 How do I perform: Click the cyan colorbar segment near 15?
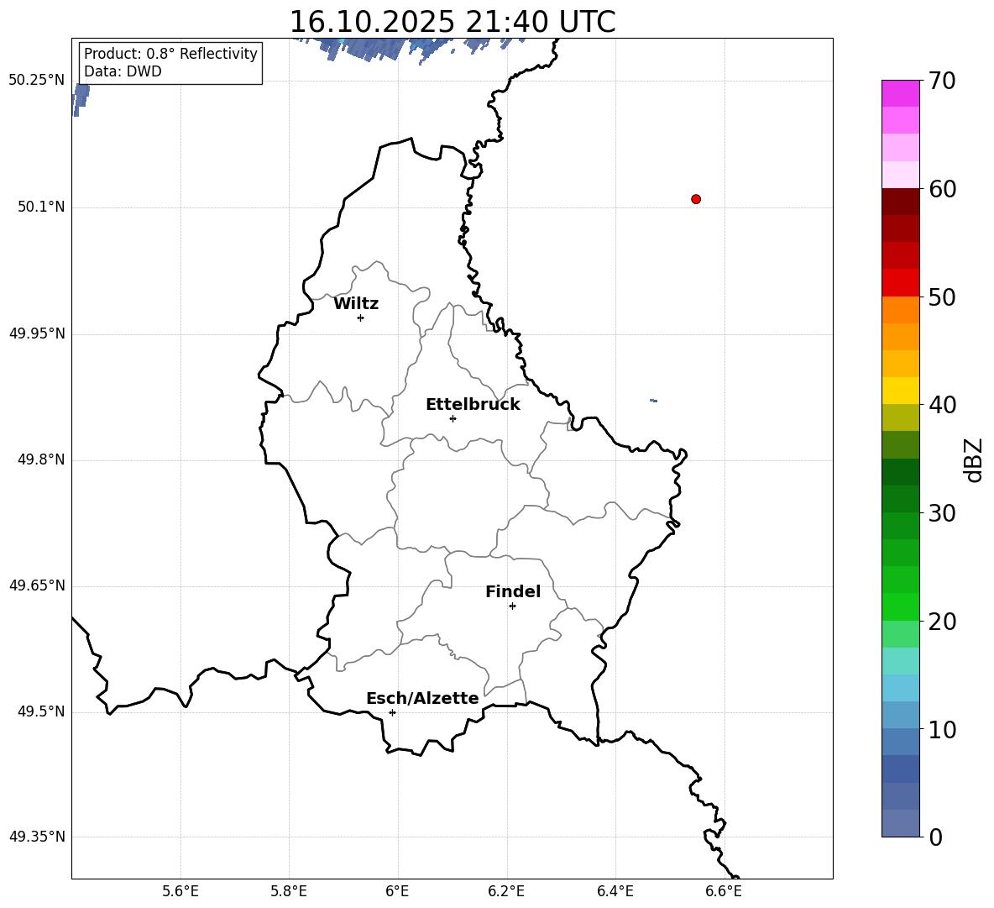[900, 661]
